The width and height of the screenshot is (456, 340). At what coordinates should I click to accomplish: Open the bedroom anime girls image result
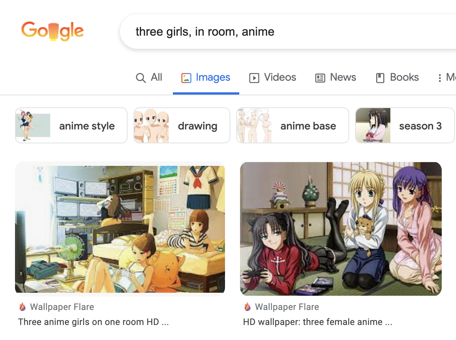click(x=120, y=229)
